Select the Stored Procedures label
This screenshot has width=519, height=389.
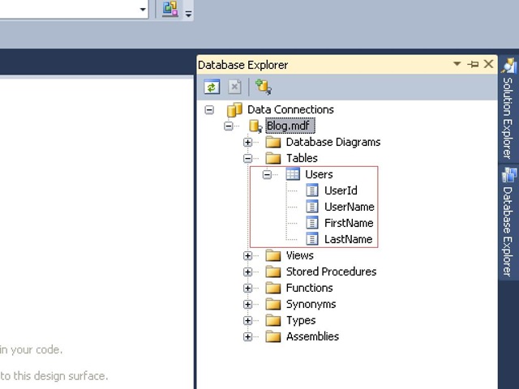tap(332, 271)
